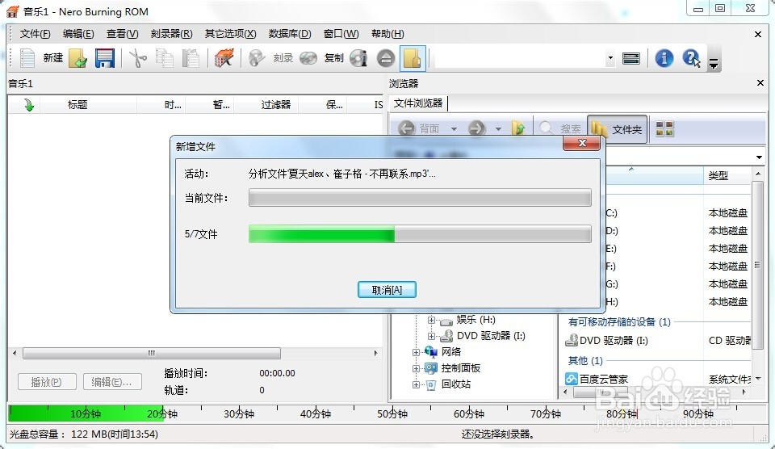Click the 当前文件 progress bar
Screen dimensions: 775x449
tap(420, 198)
